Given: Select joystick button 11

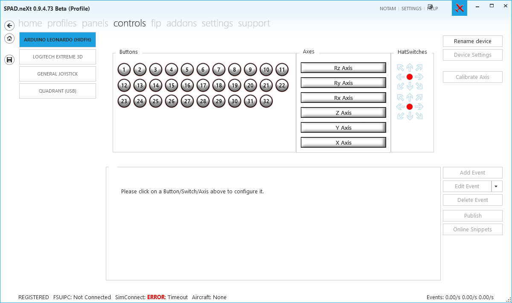Looking at the screenshot, I should pos(282,70).
